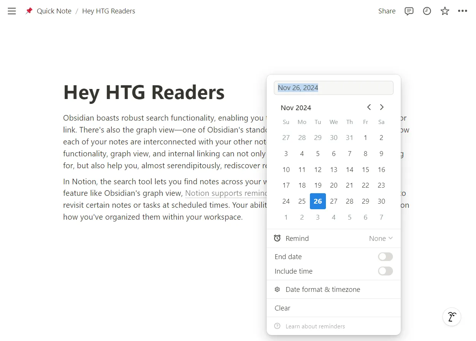The height and width of the screenshot is (341, 476).
Task: Favorite the page with star icon
Action: click(x=445, y=11)
